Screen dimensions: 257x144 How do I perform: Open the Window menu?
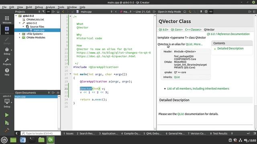tap(72, 7)
